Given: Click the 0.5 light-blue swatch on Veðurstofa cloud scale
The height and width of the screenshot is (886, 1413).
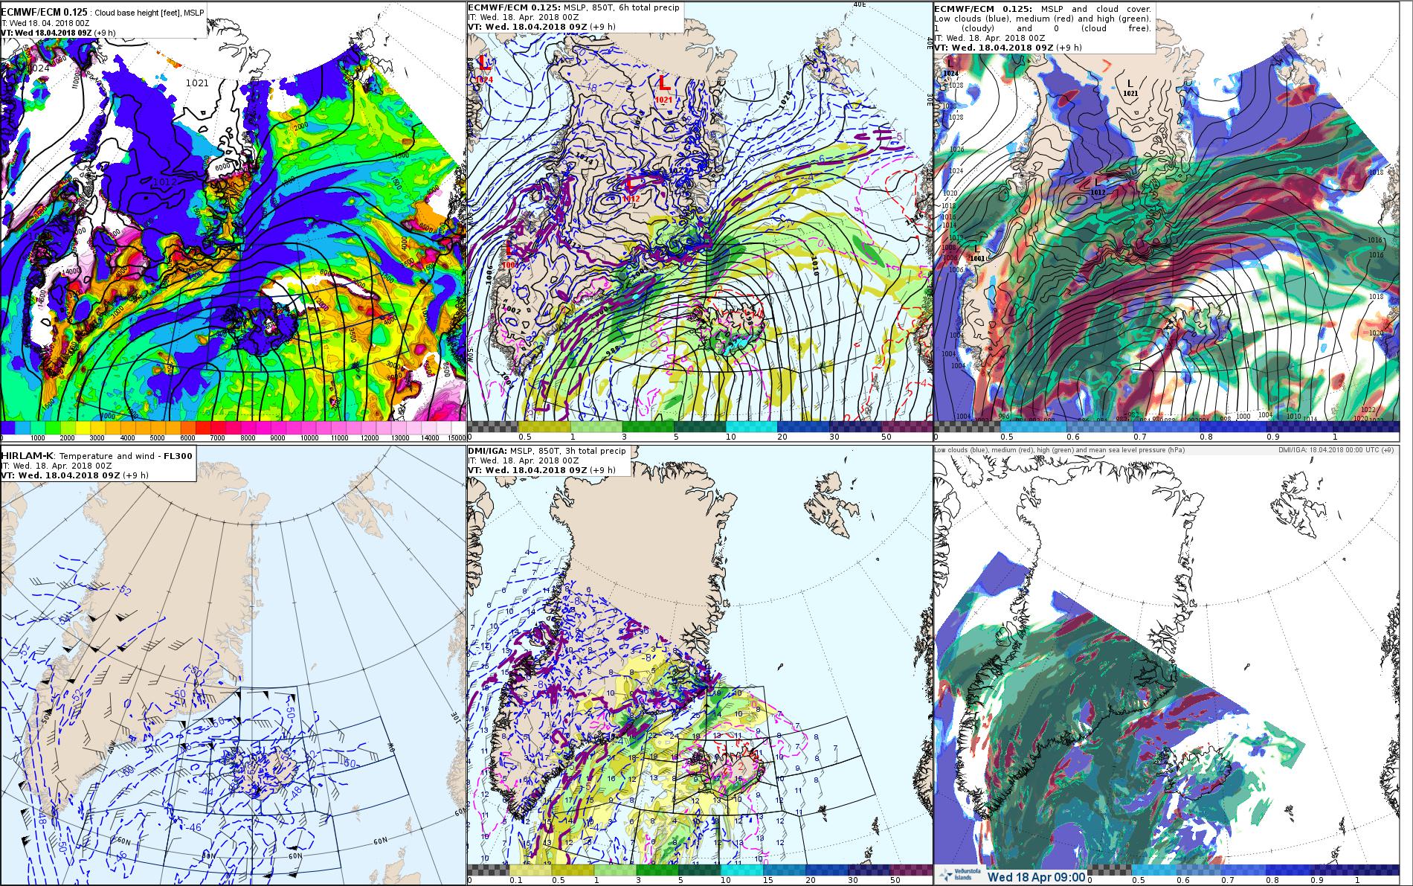Looking at the screenshot, I should click(1153, 870).
